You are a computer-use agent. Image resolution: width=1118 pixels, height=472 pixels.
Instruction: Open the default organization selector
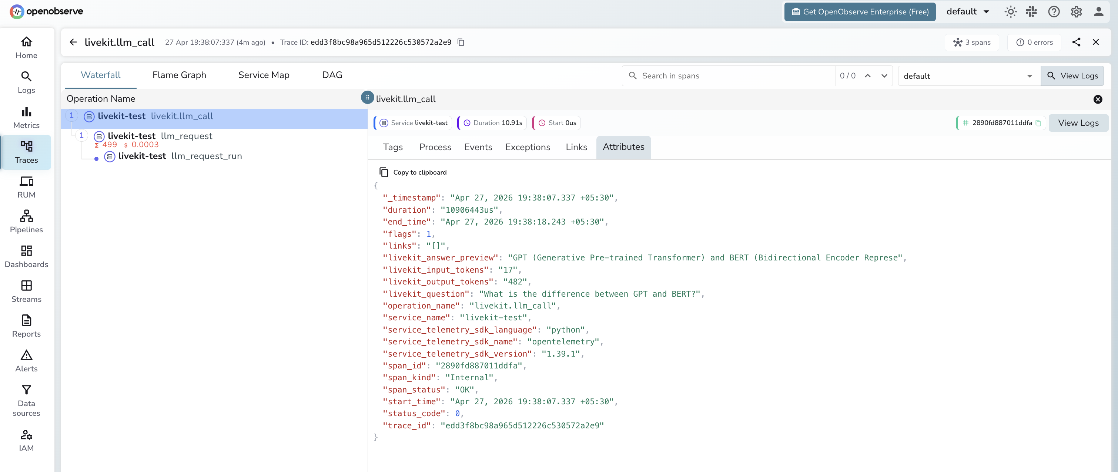(x=967, y=12)
